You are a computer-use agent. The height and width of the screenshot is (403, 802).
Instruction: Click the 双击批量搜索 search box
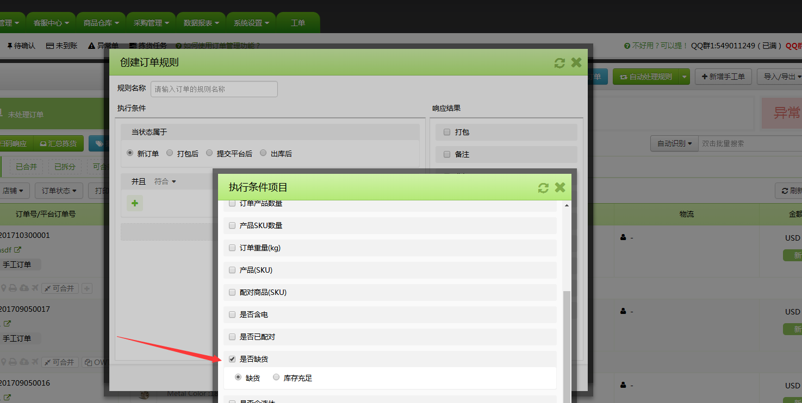coord(750,143)
